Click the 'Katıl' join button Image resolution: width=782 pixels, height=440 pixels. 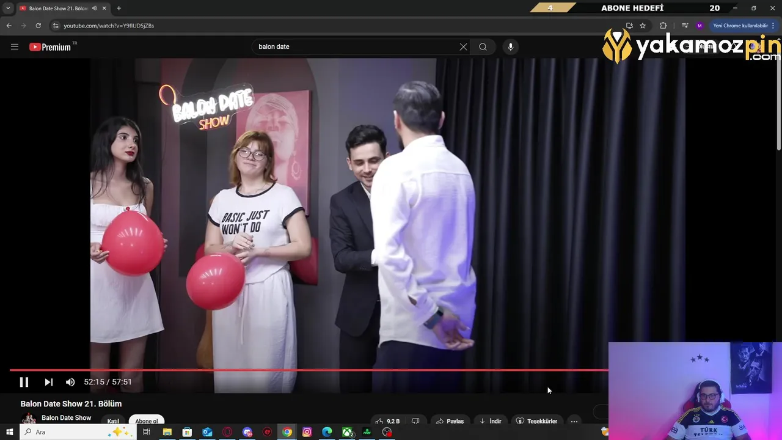click(x=113, y=420)
